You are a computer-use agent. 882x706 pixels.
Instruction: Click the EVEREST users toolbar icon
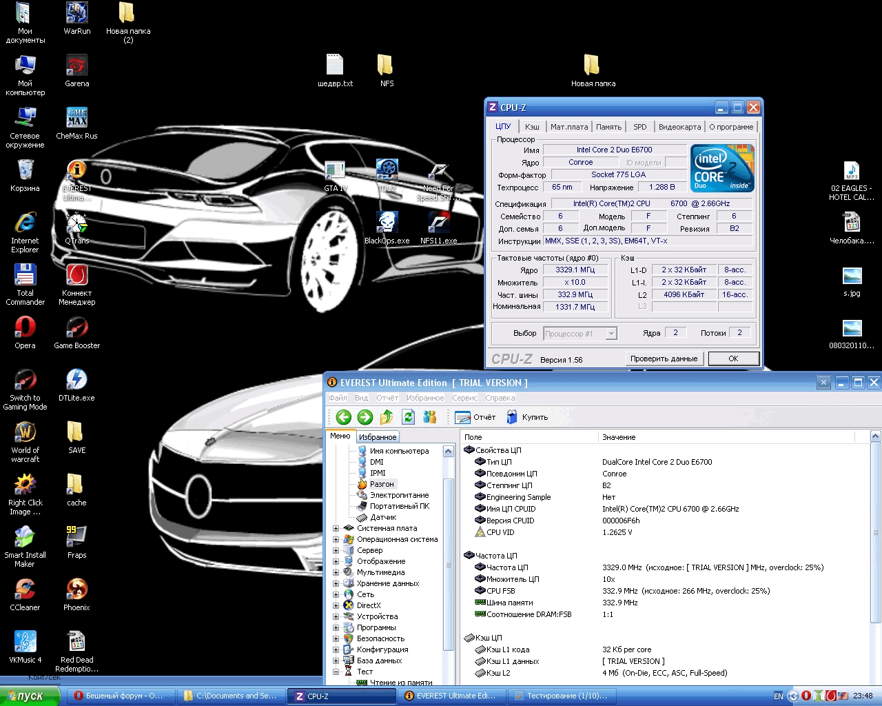tap(430, 417)
